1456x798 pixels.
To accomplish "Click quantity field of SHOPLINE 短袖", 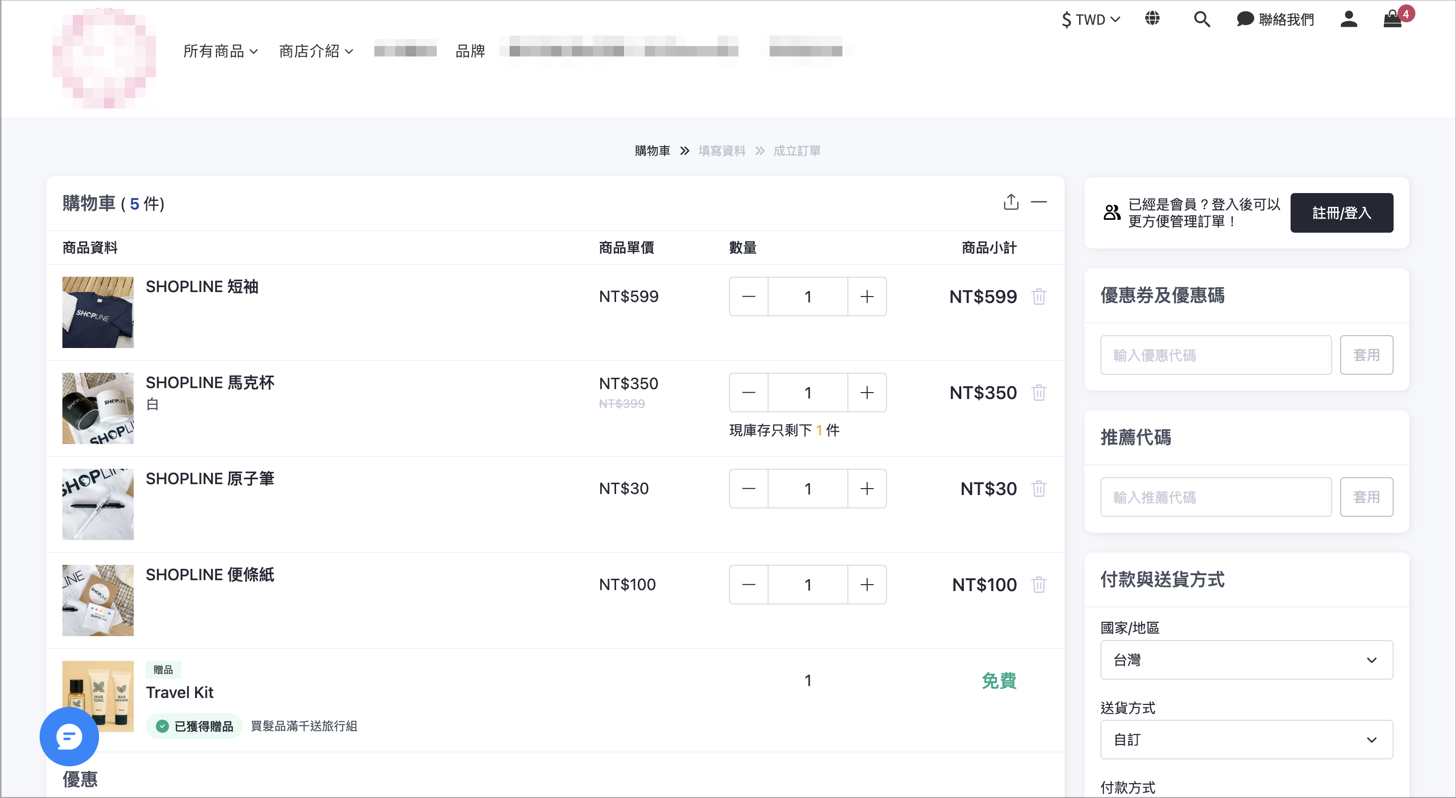I will coord(808,296).
